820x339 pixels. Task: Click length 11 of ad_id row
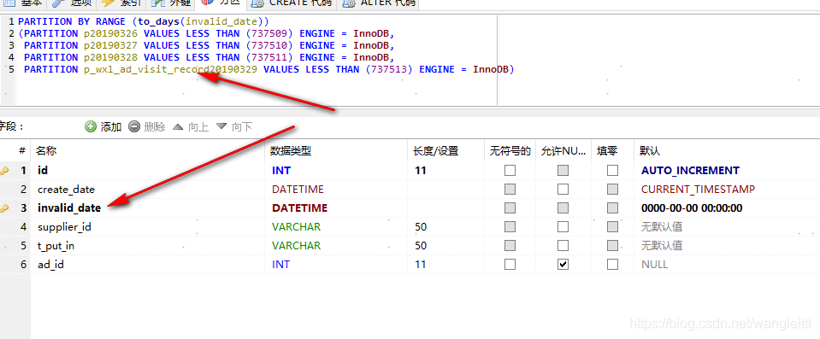click(420, 265)
